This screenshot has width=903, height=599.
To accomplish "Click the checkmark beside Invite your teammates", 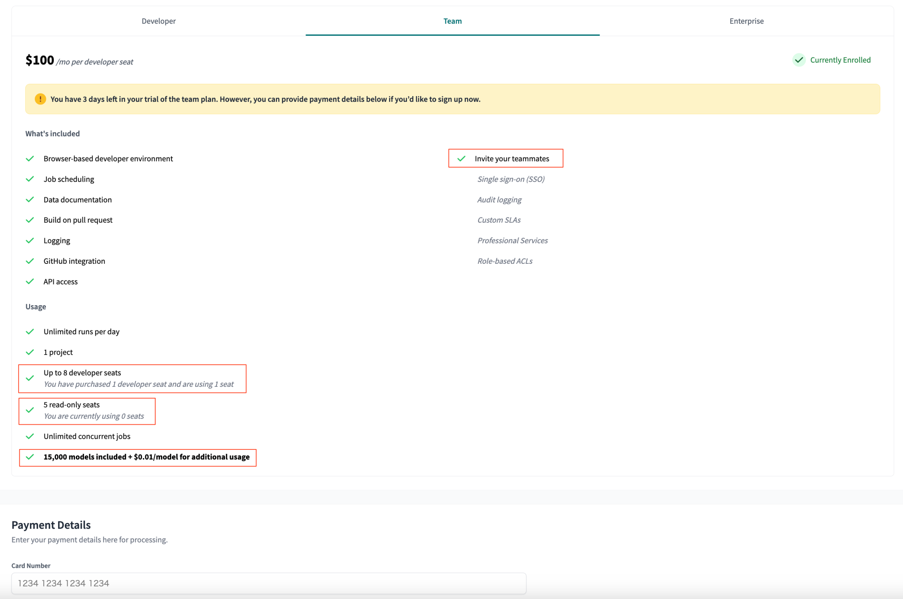I will (x=462, y=158).
